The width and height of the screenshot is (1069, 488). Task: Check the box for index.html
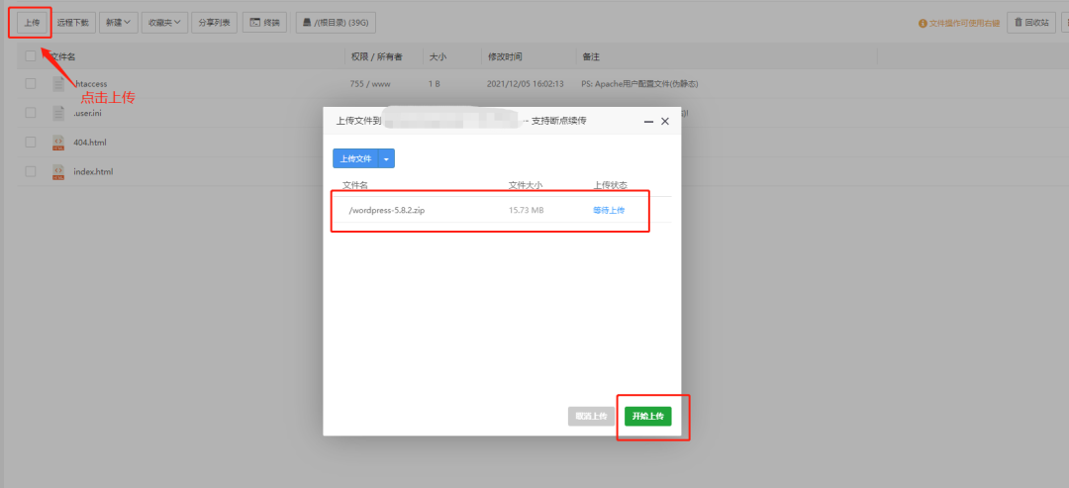click(31, 172)
